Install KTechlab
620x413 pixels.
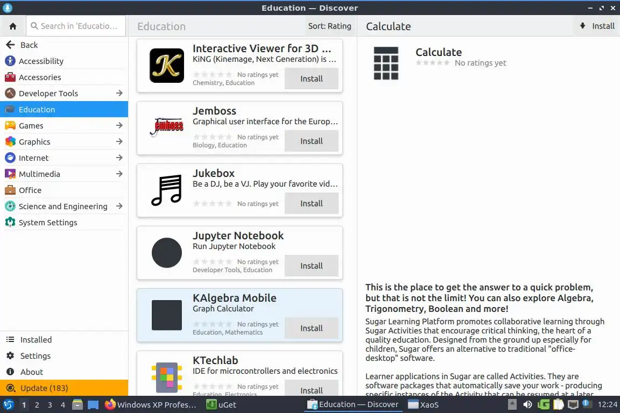coord(312,388)
